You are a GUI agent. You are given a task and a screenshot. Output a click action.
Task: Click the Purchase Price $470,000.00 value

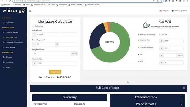79,104
